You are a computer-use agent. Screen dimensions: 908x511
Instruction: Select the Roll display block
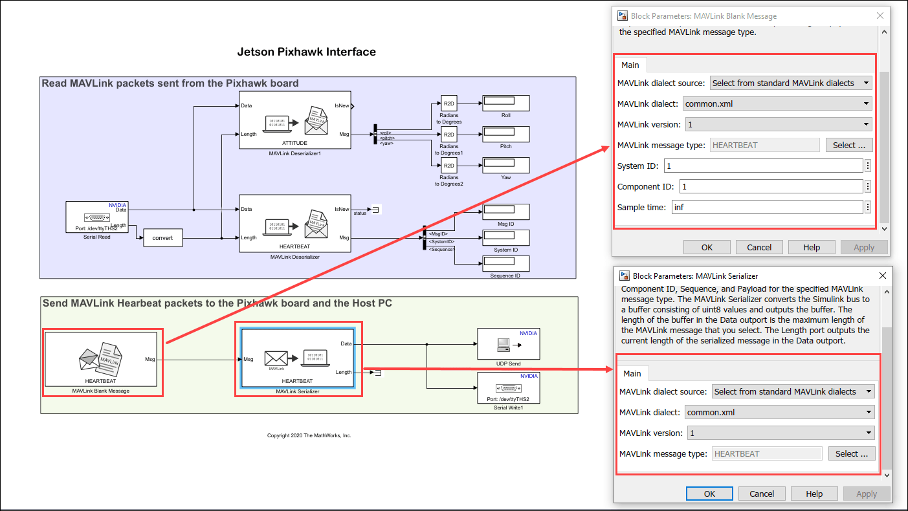[505, 103]
